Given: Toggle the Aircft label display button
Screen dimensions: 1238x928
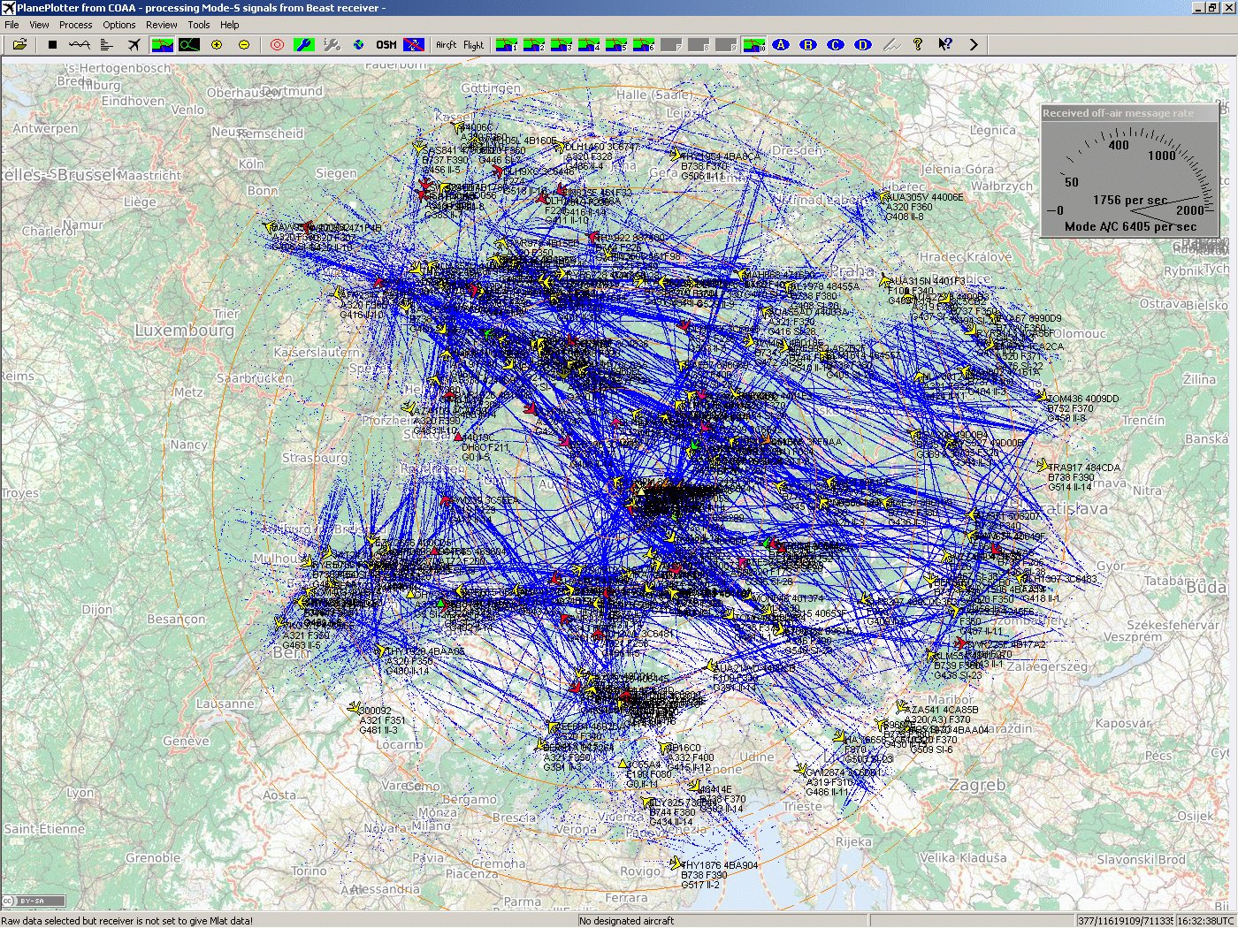Looking at the screenshot, I should coord(447,44).
